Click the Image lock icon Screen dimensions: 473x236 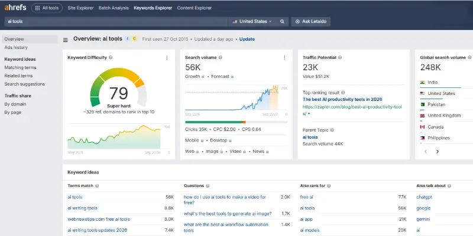click(x=221, y=152)
